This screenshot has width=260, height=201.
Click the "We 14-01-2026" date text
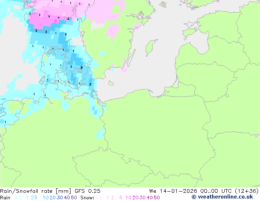(x=173, y=191)
